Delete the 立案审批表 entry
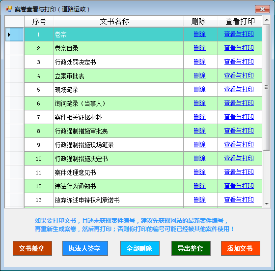This screenshot has width=275, height=271. tap(199, 75)
